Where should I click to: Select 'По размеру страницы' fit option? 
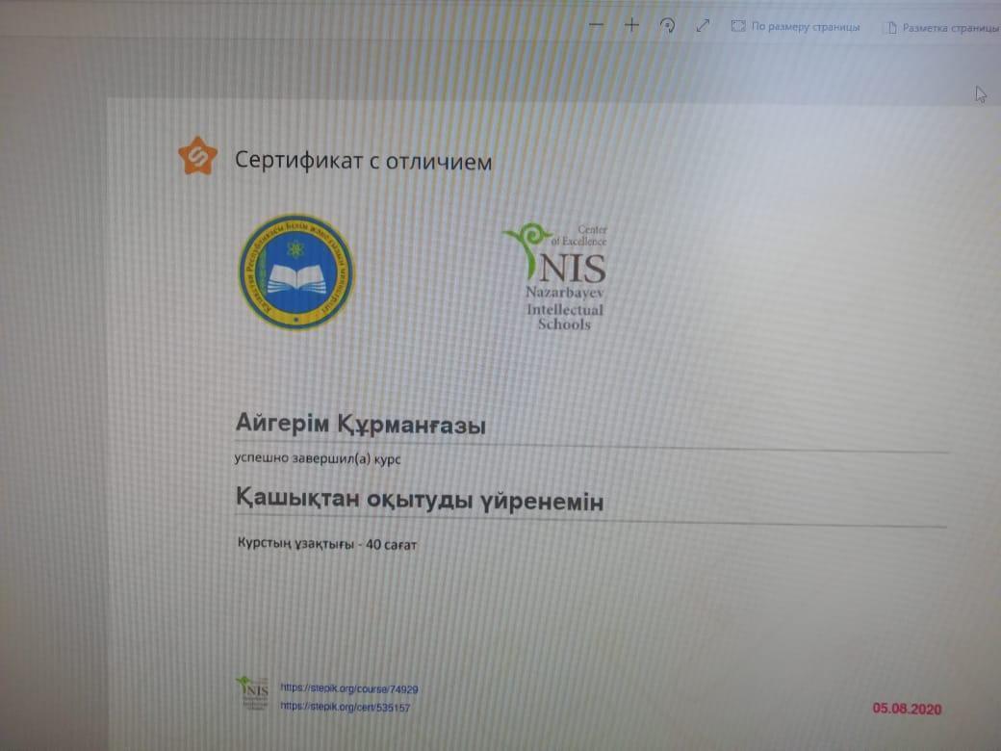[x=805, y=27]
